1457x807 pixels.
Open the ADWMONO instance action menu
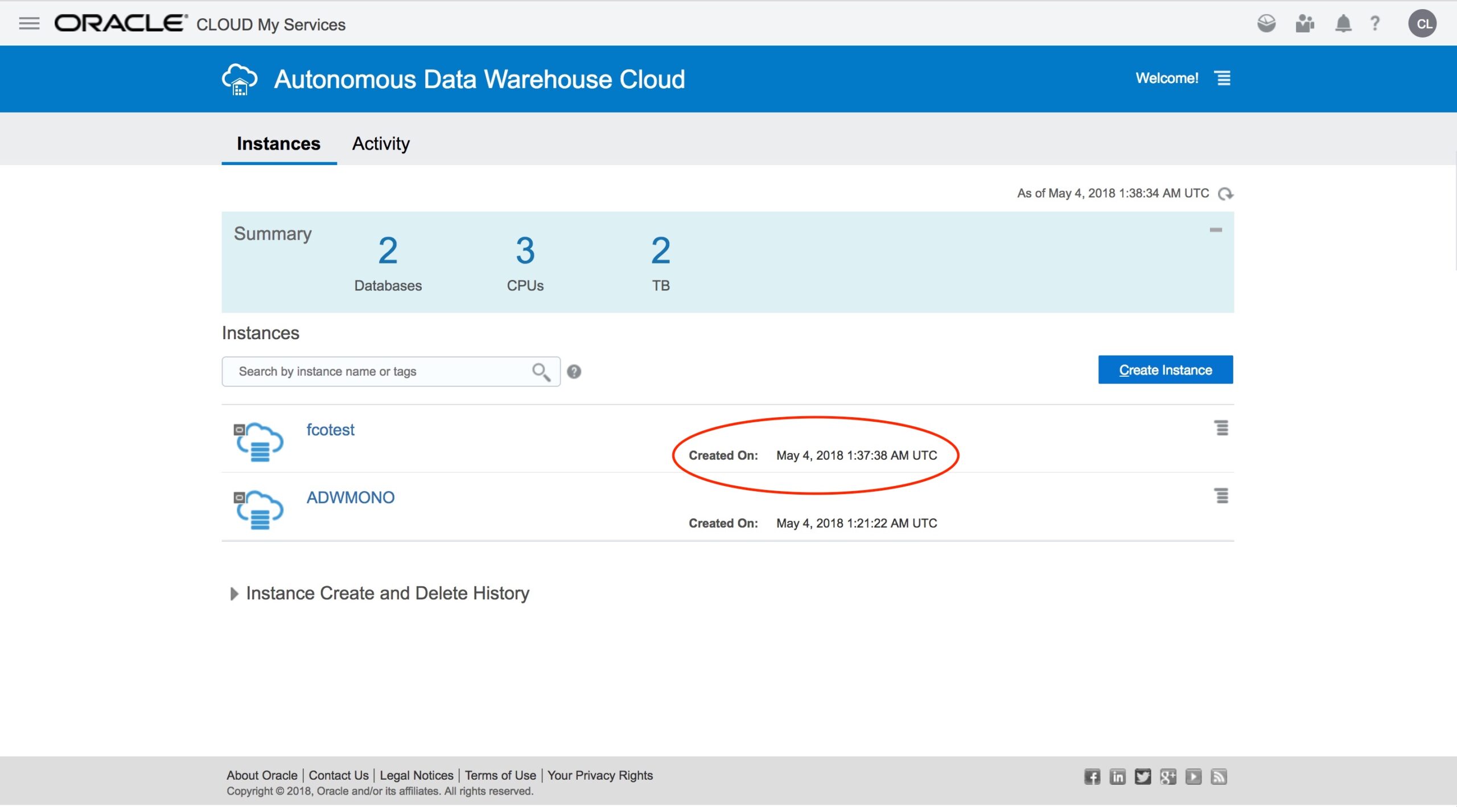click(x=1221, y=496)
